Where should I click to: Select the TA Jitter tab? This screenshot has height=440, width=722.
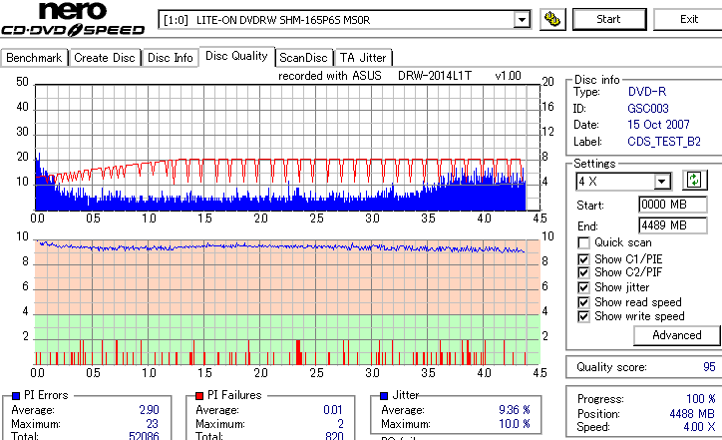(363, 58)
